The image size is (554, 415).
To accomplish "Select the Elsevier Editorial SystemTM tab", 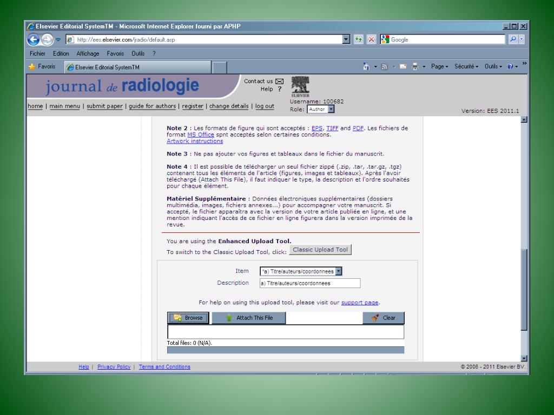I will pos(137,67).
